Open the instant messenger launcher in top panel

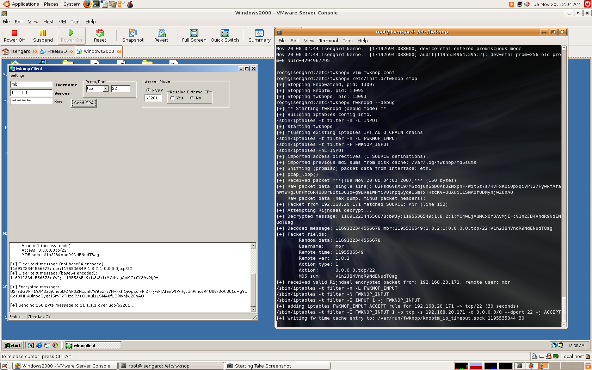[121, 4]
